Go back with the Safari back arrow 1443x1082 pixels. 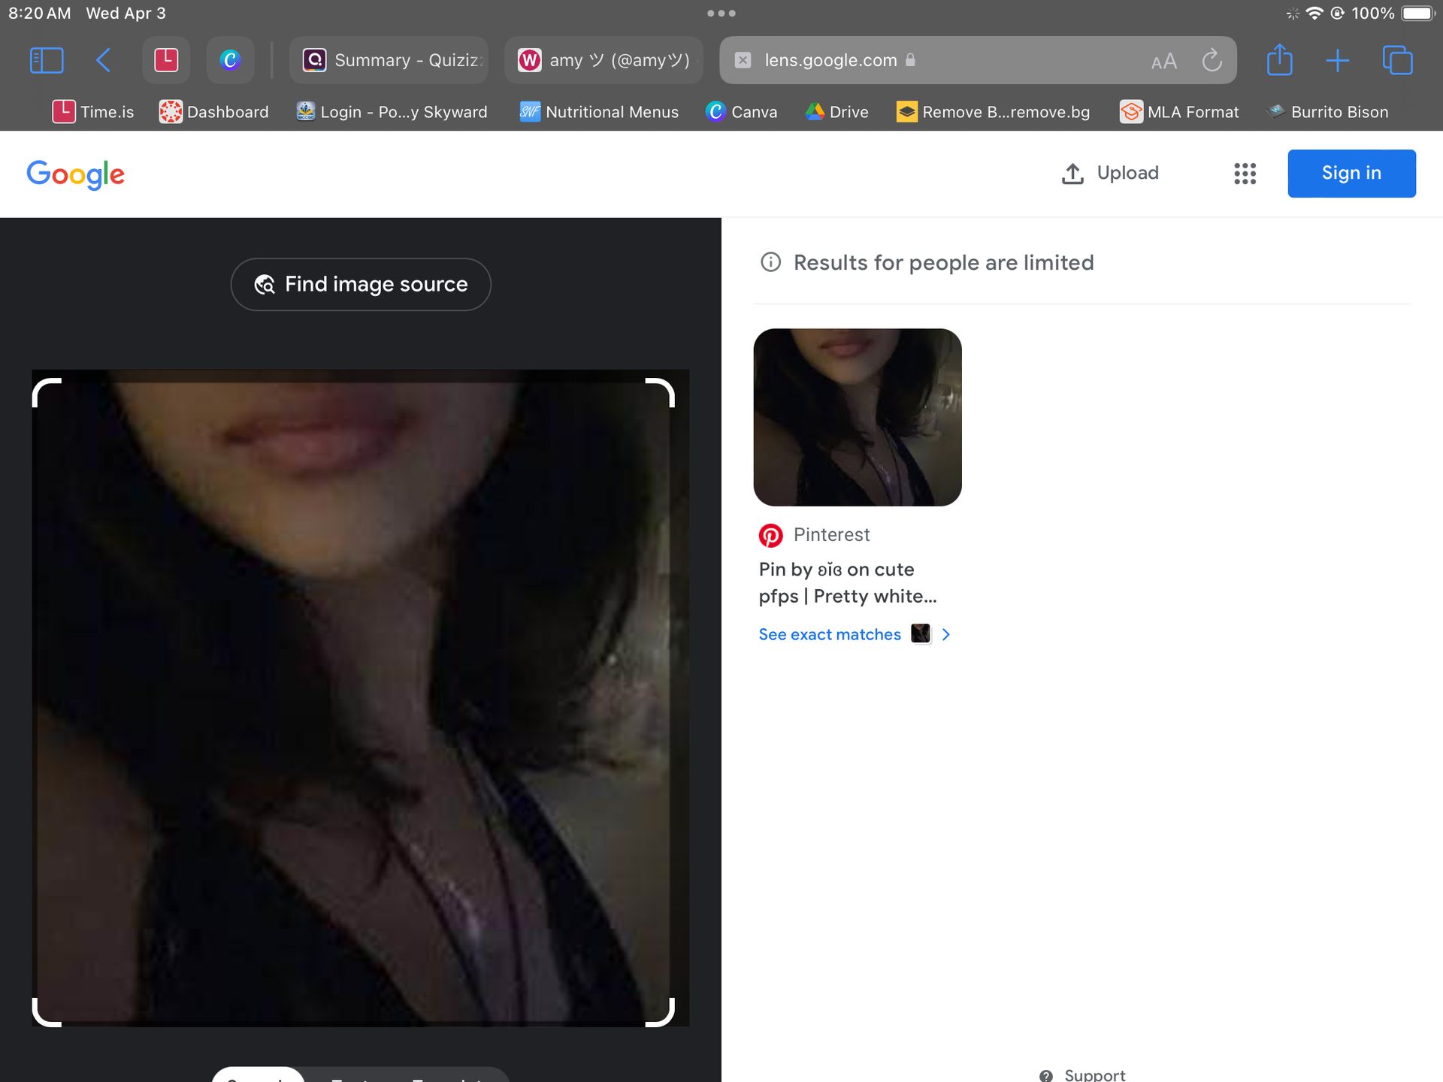tap(104, 60)
